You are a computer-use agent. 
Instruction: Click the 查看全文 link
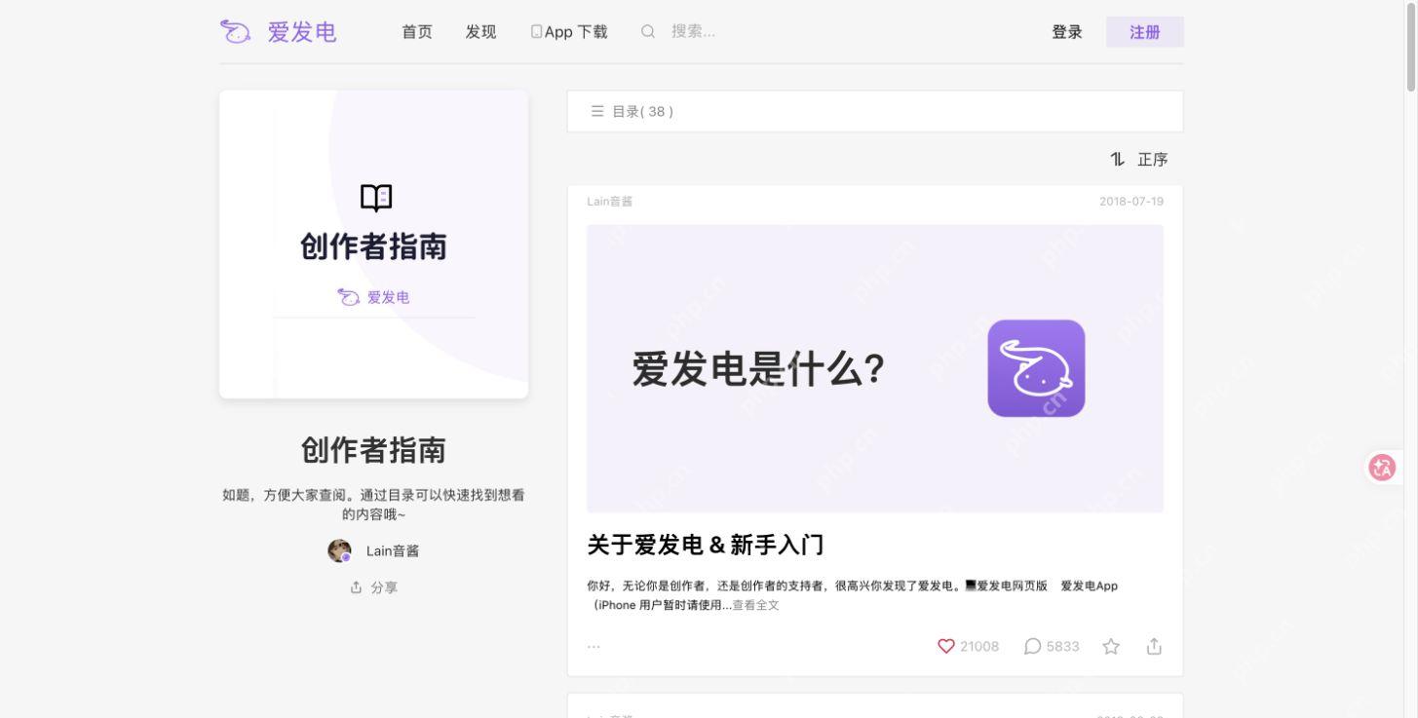756,605
